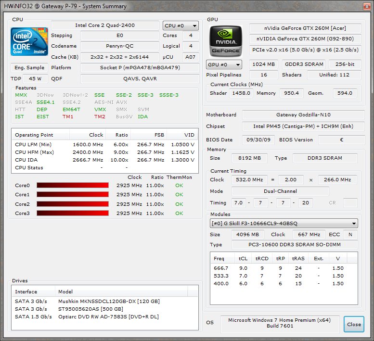Click the 45 W TDP value
Image resolution: width=374 pixels, height=341 pixels.
pos(35,79)
